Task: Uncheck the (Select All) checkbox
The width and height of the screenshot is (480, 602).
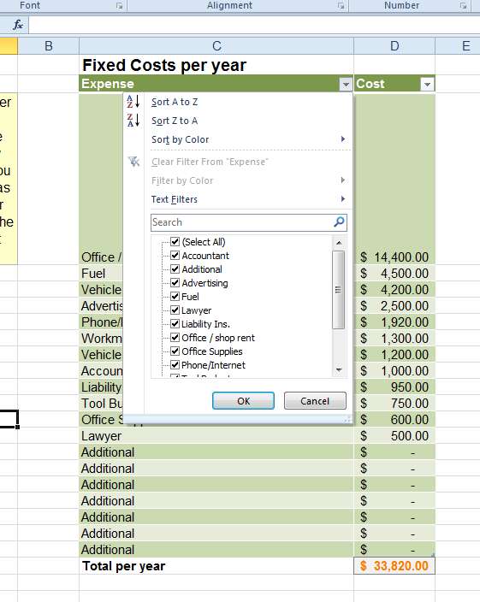Action: pyautogui.click(x=175, y=241)
